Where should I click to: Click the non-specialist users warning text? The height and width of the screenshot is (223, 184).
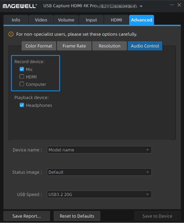(x=77, y=34)
